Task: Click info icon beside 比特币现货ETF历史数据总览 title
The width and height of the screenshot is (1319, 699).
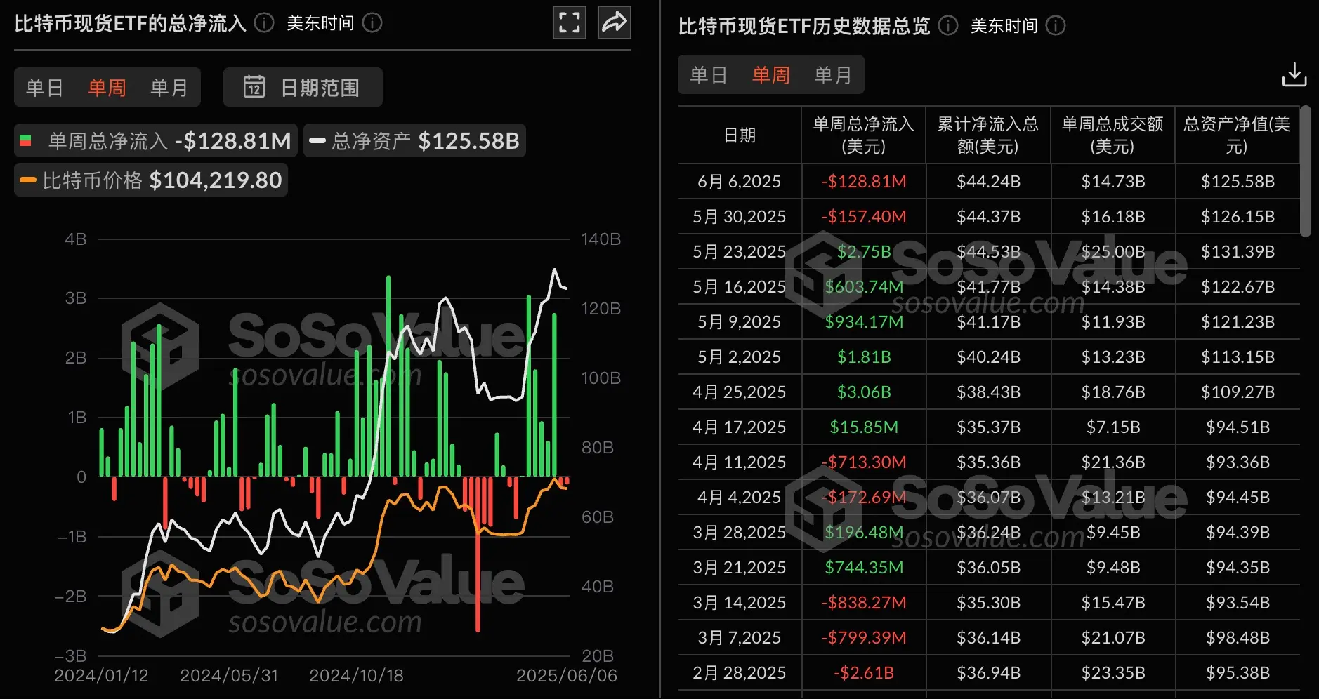Action: (948, 26)
